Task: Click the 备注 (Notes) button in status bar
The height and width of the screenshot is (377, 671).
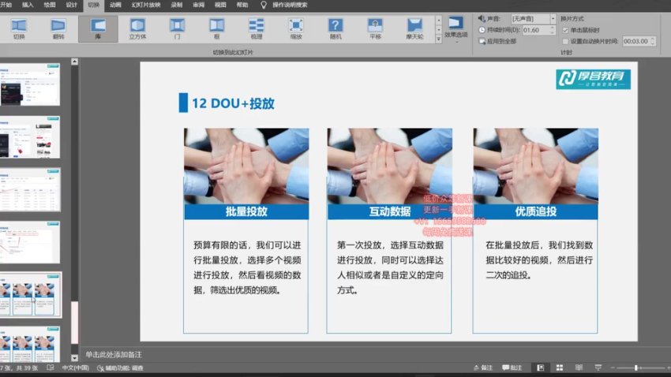Action: [482, 368]
